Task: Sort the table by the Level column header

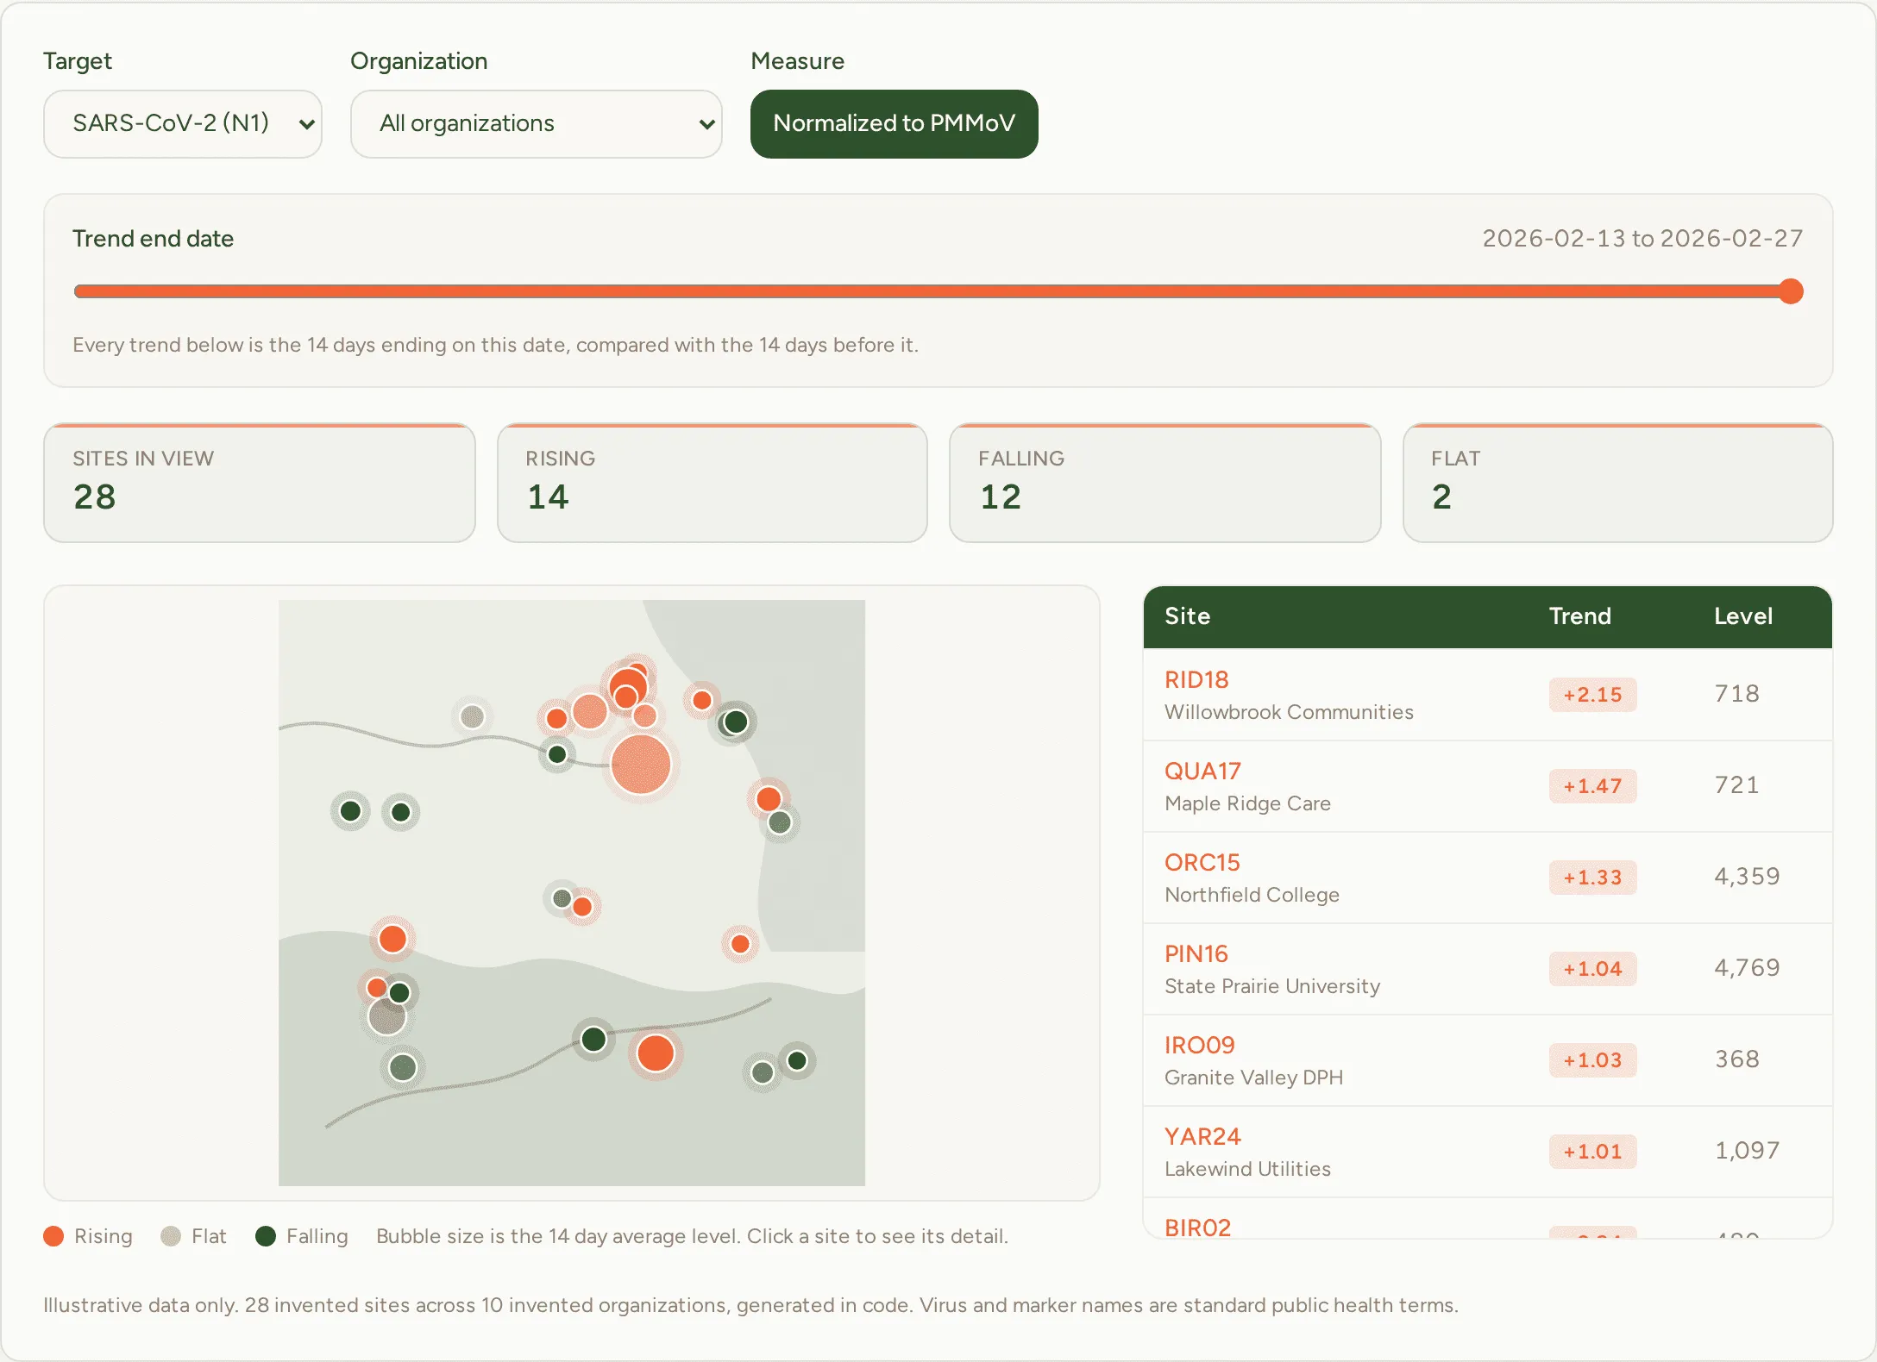Action: [1742, 615]
